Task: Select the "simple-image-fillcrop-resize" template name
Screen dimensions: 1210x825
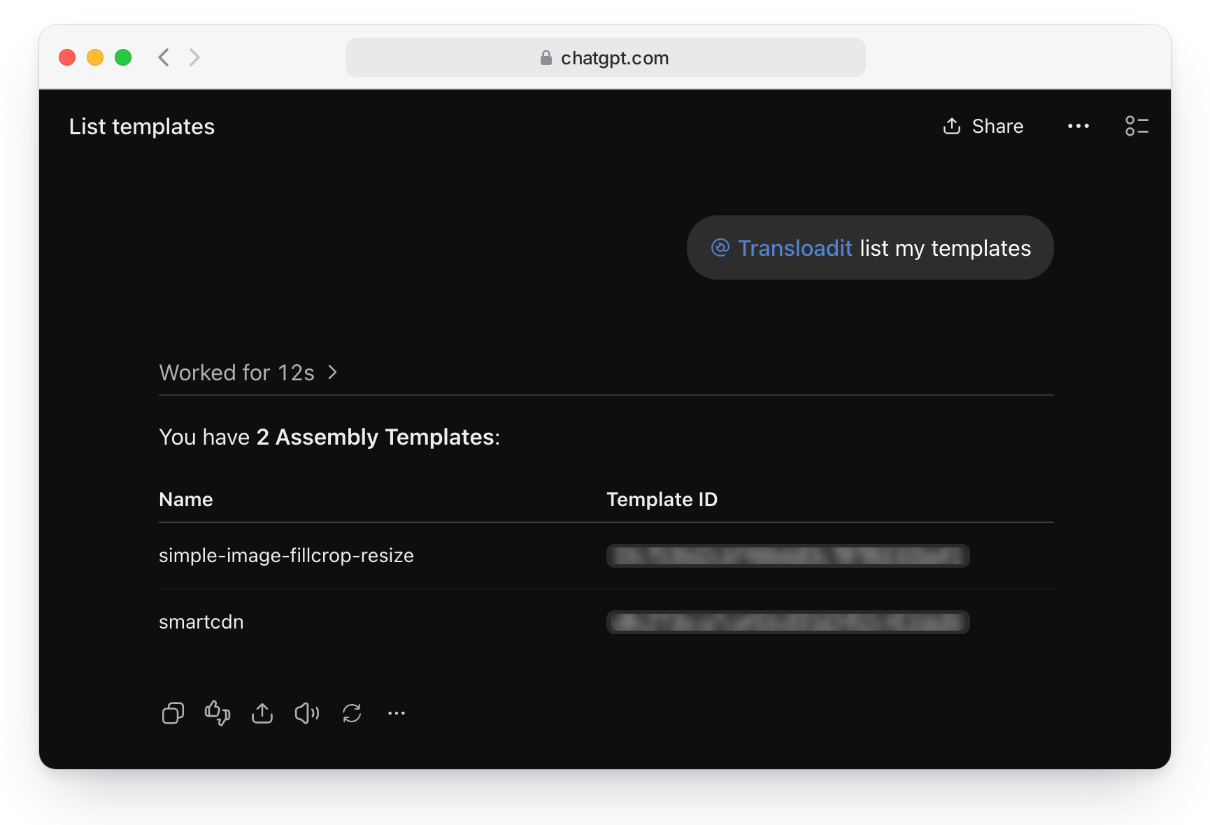Action: tap(286, 556)
